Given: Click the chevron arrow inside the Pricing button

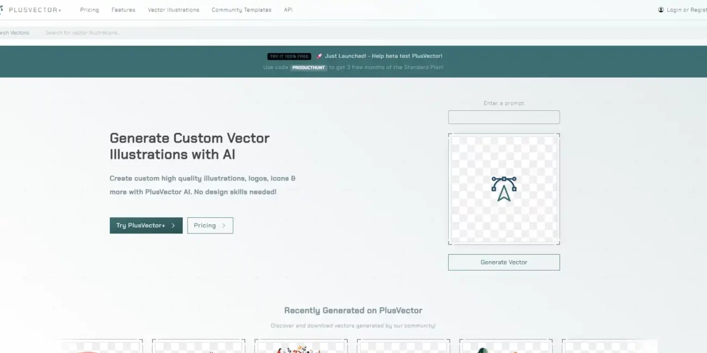Looking at the screenshot, I should pyautogui.click(x=223, y=225).
